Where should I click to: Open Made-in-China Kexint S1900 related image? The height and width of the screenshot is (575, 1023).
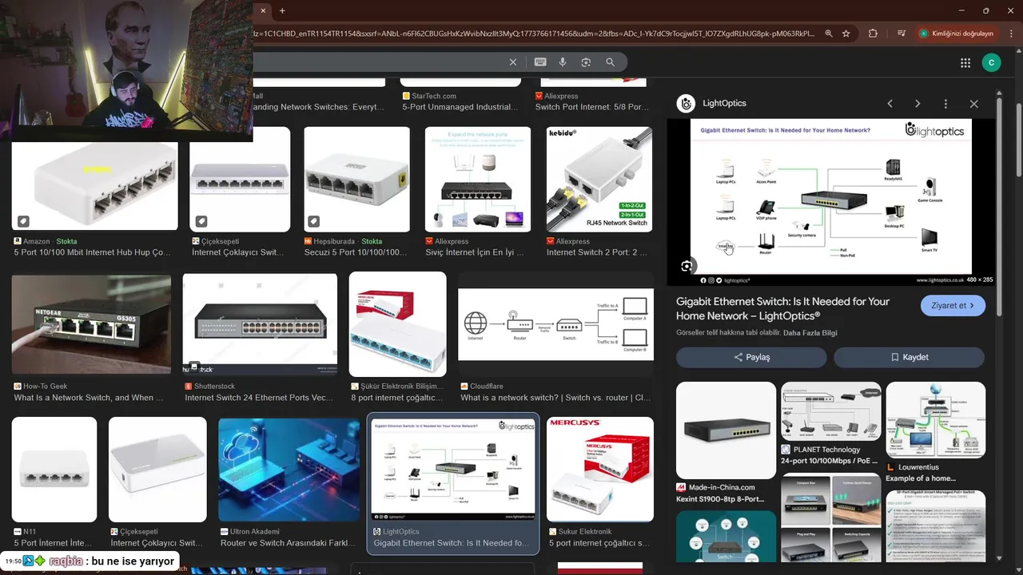tap(726, 430)
